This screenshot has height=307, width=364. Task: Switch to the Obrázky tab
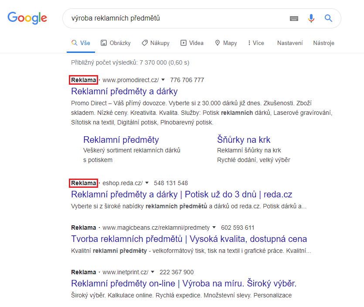coord(116,43)
